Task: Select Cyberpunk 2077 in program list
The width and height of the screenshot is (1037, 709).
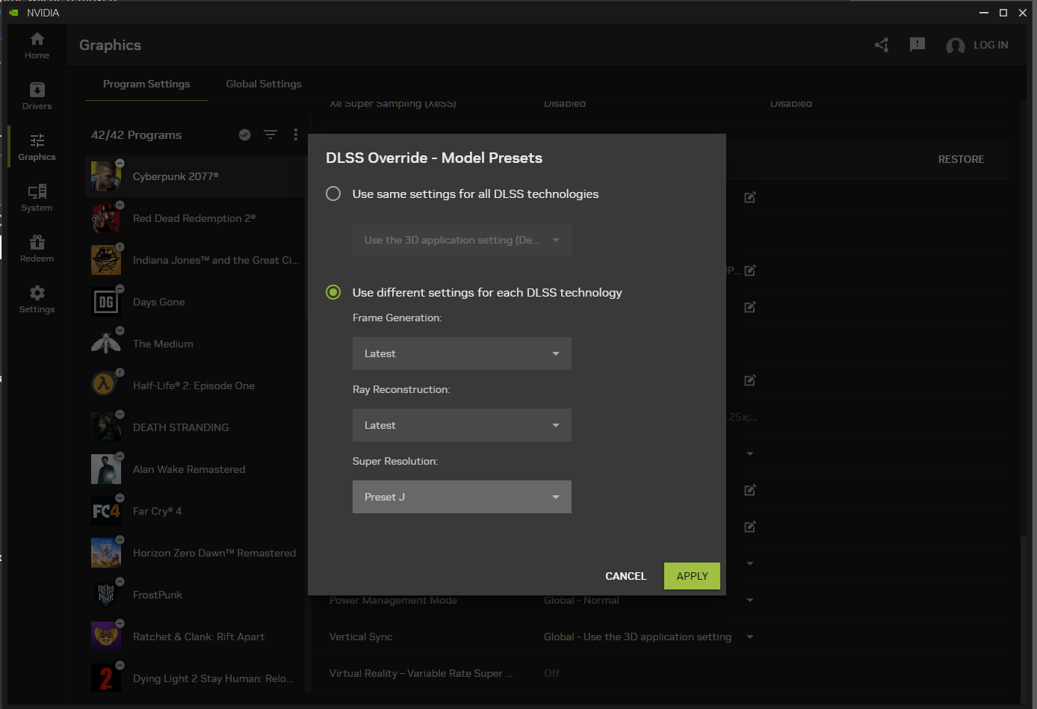Action: pos(194,176)
